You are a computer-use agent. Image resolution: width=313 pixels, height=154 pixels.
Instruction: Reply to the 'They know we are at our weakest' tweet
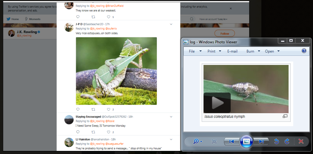click(x=78, y=17)
